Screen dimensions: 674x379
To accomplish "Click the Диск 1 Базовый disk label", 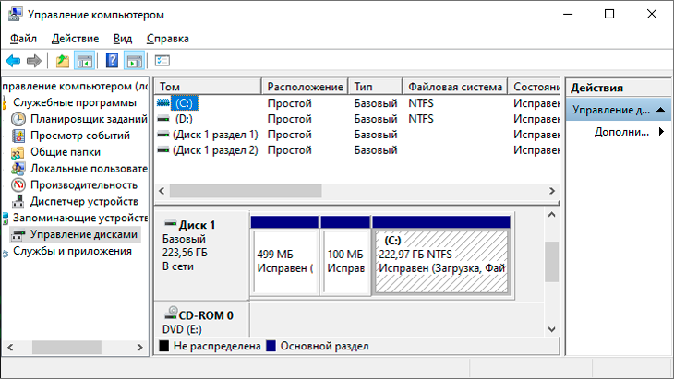I will (x=201, y=255).
